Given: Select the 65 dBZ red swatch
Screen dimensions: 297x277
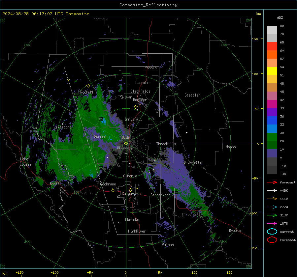Looking at the screenshot, I should pos(272,46).
